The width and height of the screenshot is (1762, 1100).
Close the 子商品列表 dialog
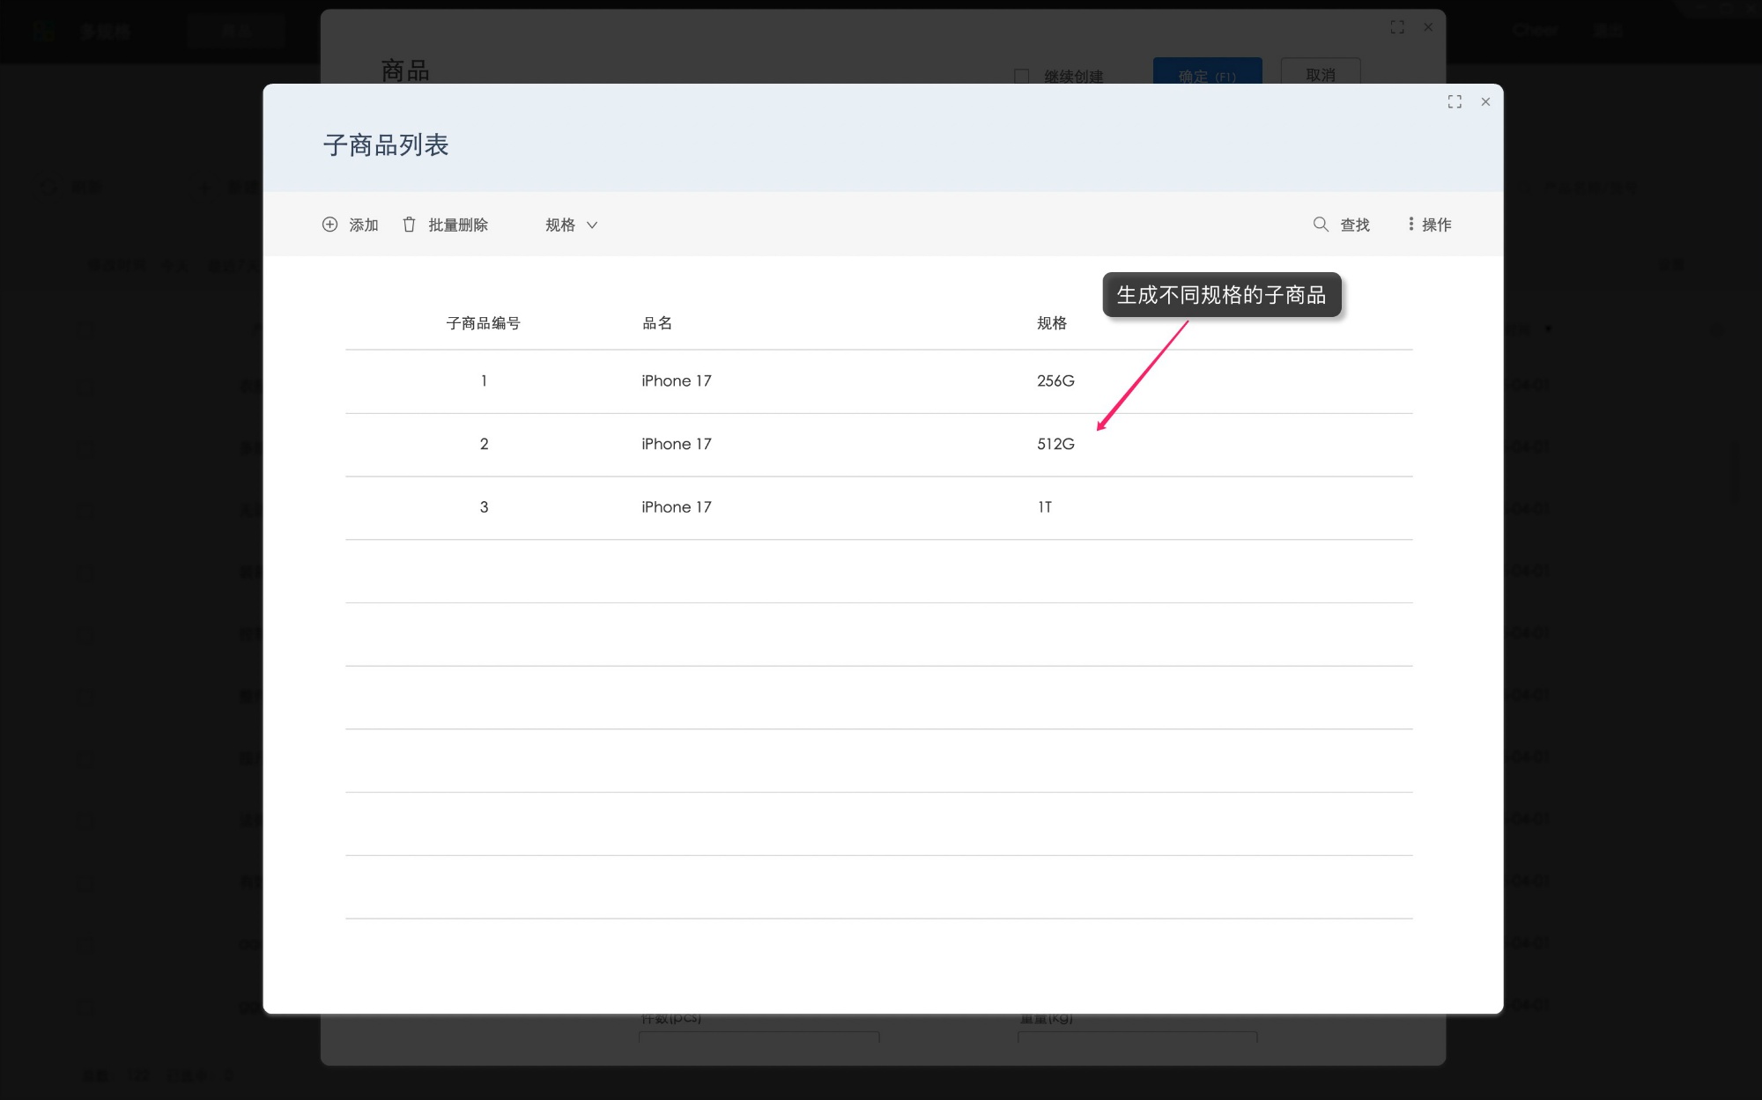(1485, 102)
